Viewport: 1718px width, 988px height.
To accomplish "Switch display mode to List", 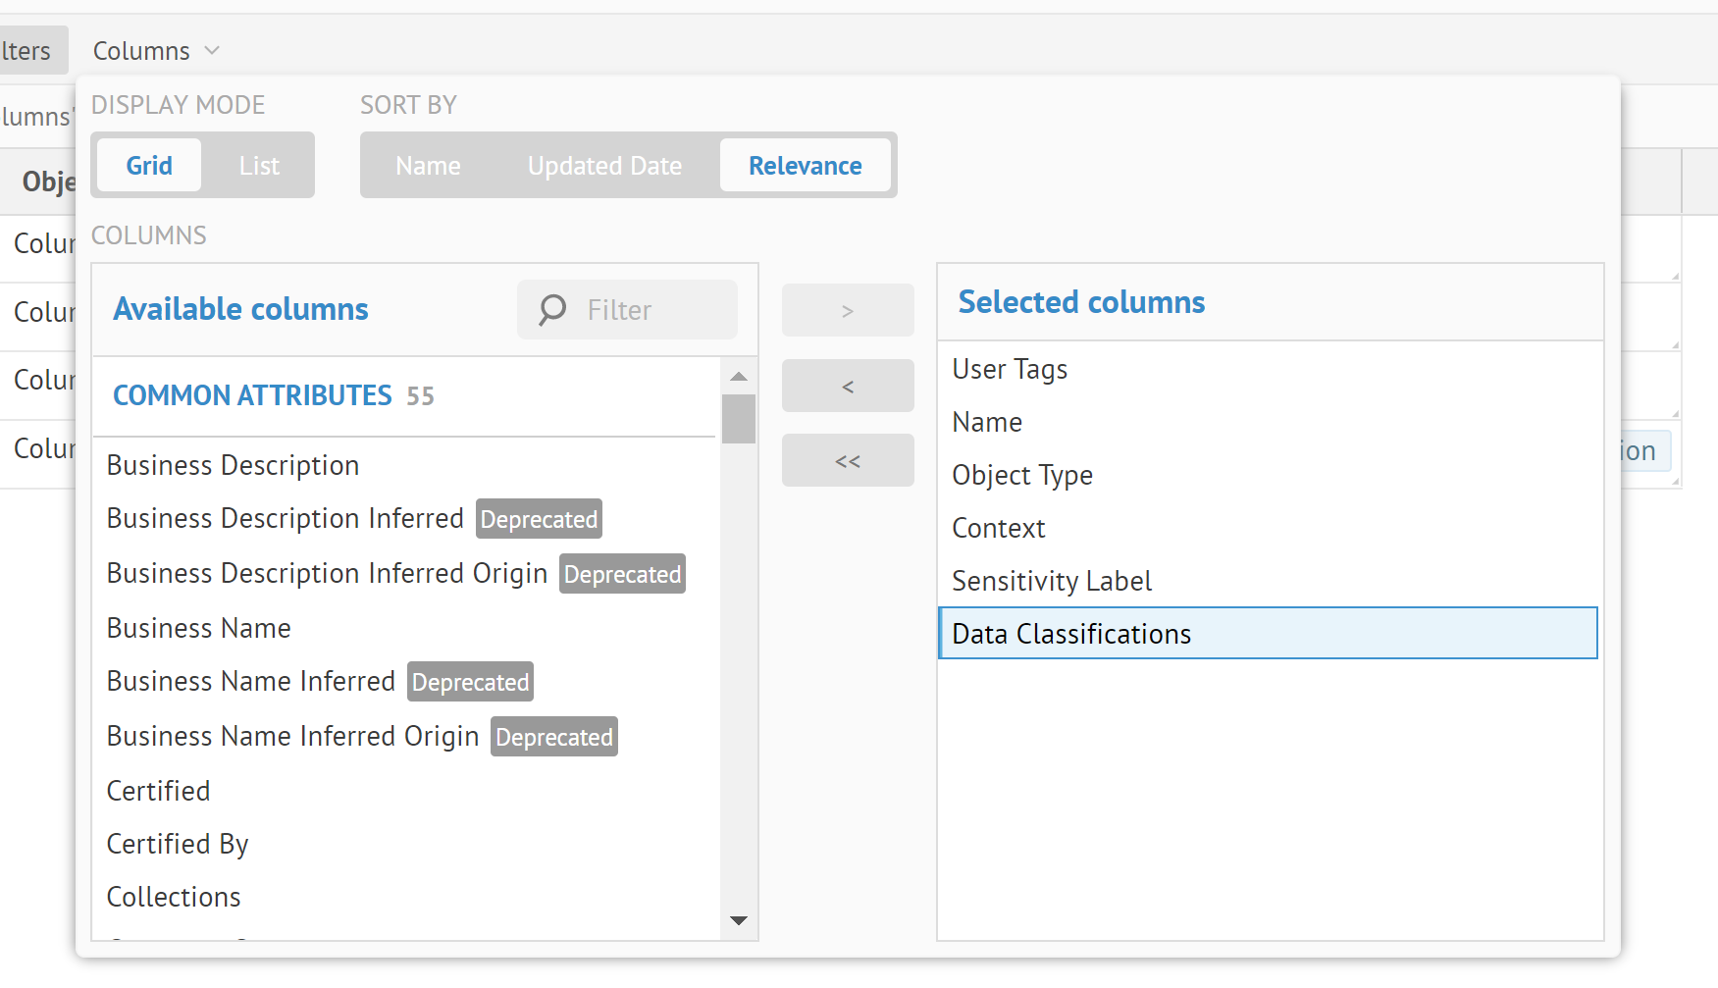I will click(259, 166).
